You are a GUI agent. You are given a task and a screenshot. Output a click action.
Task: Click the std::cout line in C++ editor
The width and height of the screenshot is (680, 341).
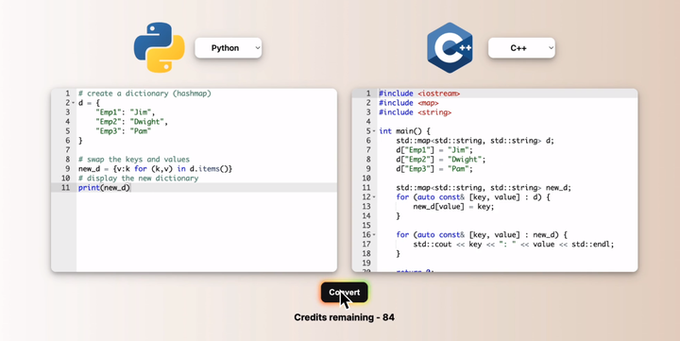[x=514, y=245]
